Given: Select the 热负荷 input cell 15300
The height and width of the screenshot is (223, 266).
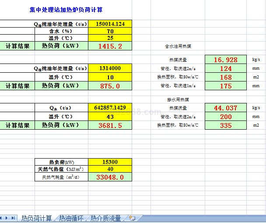Looking at the screenshot, I should pyautogui.click(x=110, y=162).
